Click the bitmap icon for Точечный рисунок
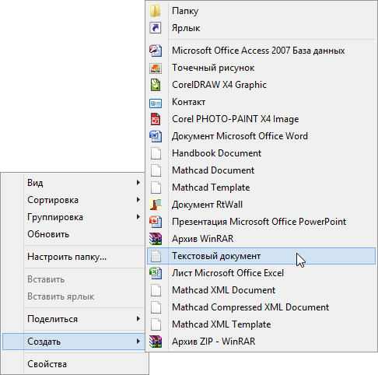This screenshot has width=378, height=375. click(x=156, y=68)
